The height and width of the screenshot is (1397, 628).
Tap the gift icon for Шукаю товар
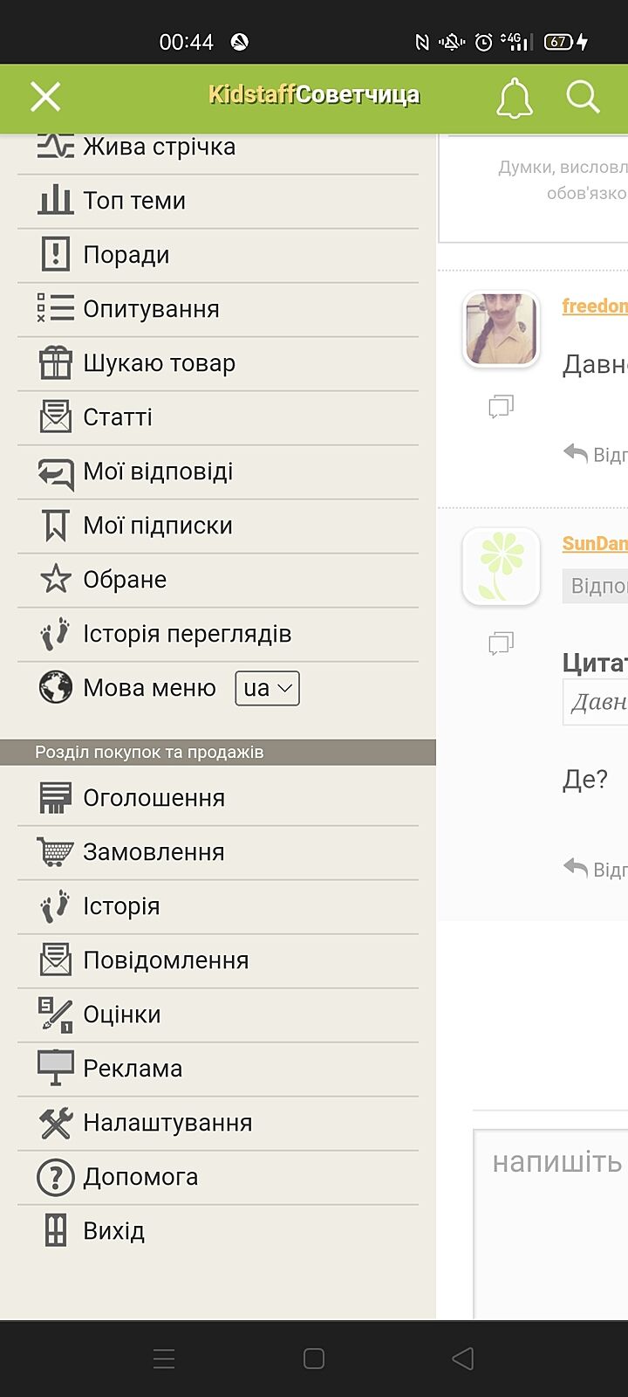(x=55, y=363)
